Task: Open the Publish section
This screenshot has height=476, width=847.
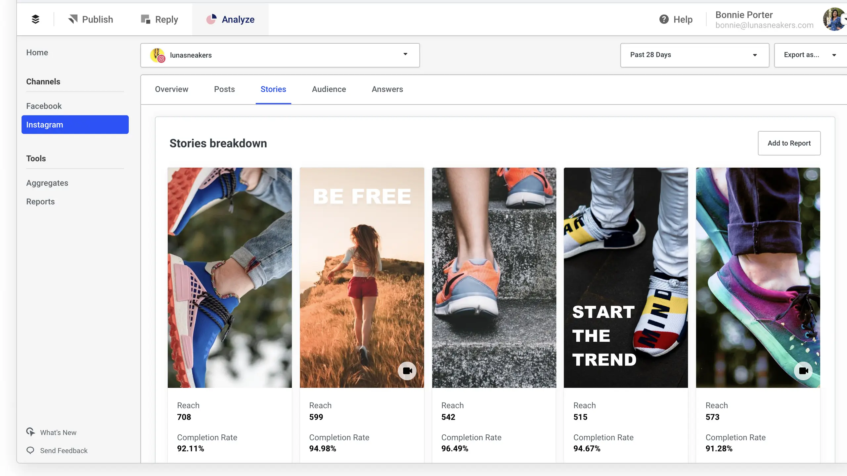Action: click(x=91, y=19)
